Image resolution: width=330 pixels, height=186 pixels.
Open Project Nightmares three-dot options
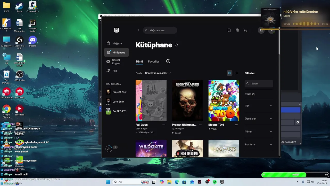pos(200,125)
